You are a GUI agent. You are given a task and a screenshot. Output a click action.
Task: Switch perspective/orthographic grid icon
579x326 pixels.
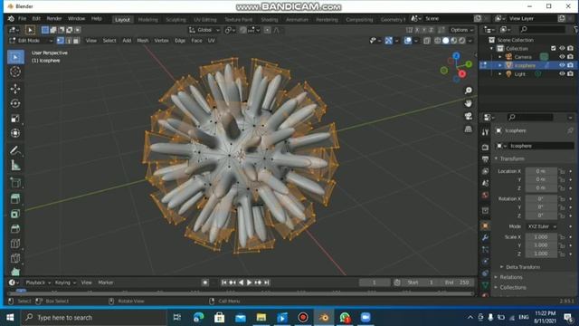(x=469, y=129)
